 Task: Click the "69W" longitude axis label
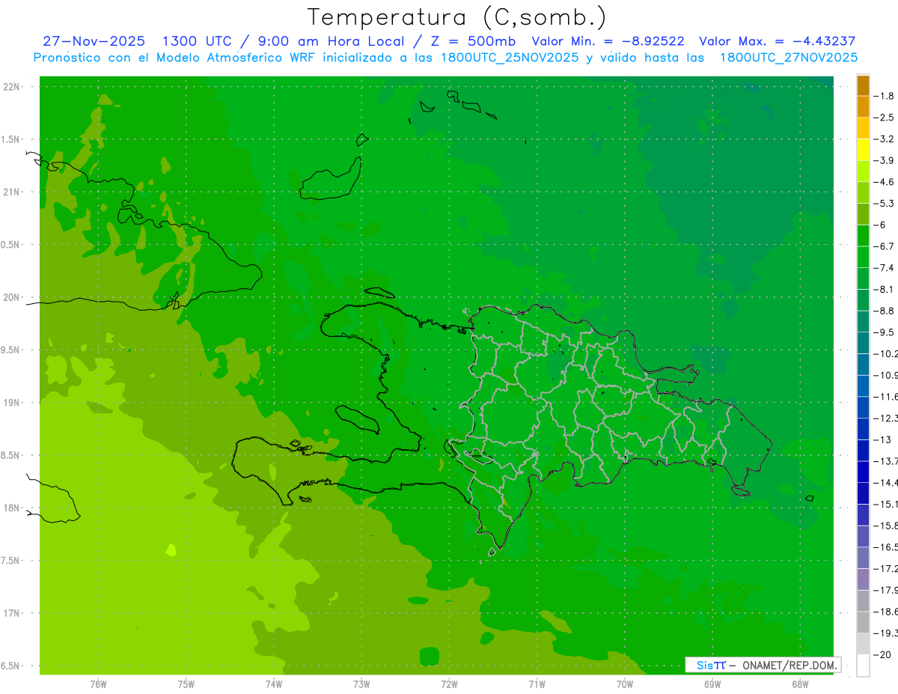click(x=712, y=684)
